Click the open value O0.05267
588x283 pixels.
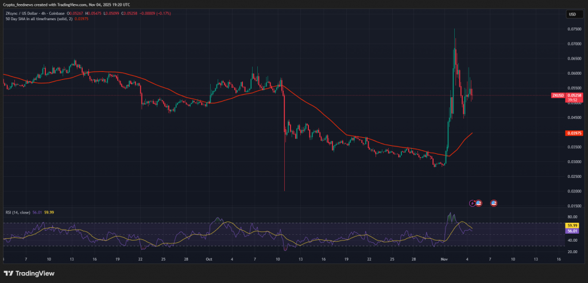click(76, 14)
